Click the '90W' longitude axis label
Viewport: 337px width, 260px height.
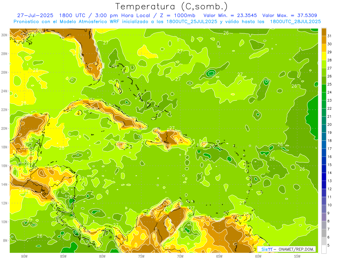coord(24,256)
